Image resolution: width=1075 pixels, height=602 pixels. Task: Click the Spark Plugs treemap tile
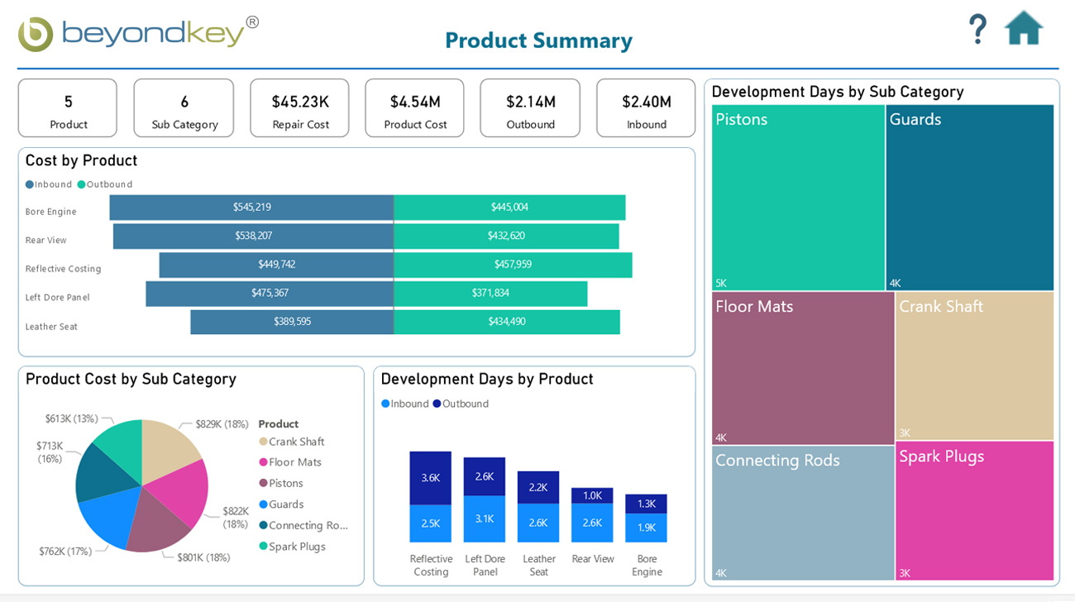[974, 511]
